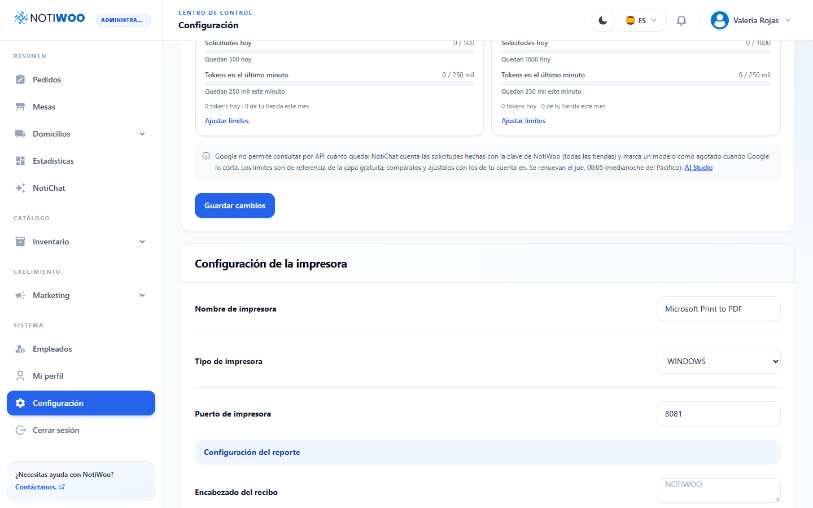Screen dimensions: 813x508
Task: Click the Inventario box icon
Action: point(20,242)
